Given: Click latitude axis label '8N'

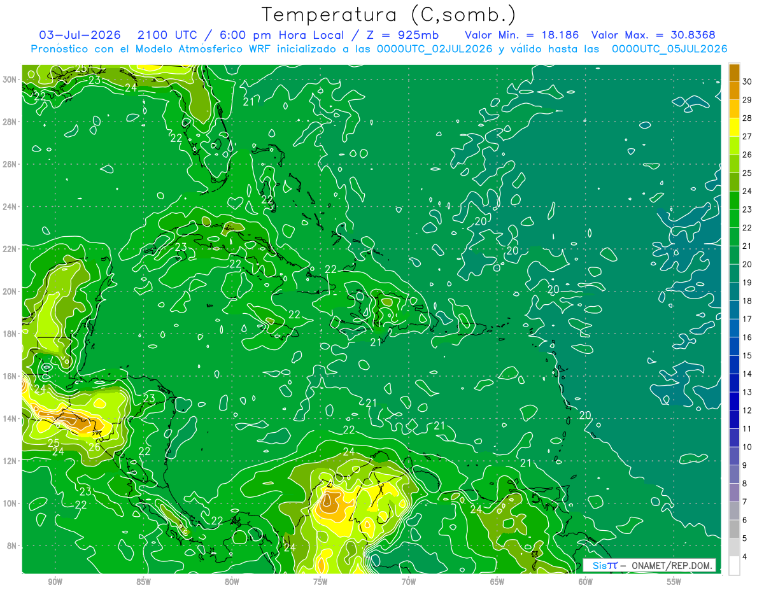Looking at the screenshot, I should coord(13,545).
